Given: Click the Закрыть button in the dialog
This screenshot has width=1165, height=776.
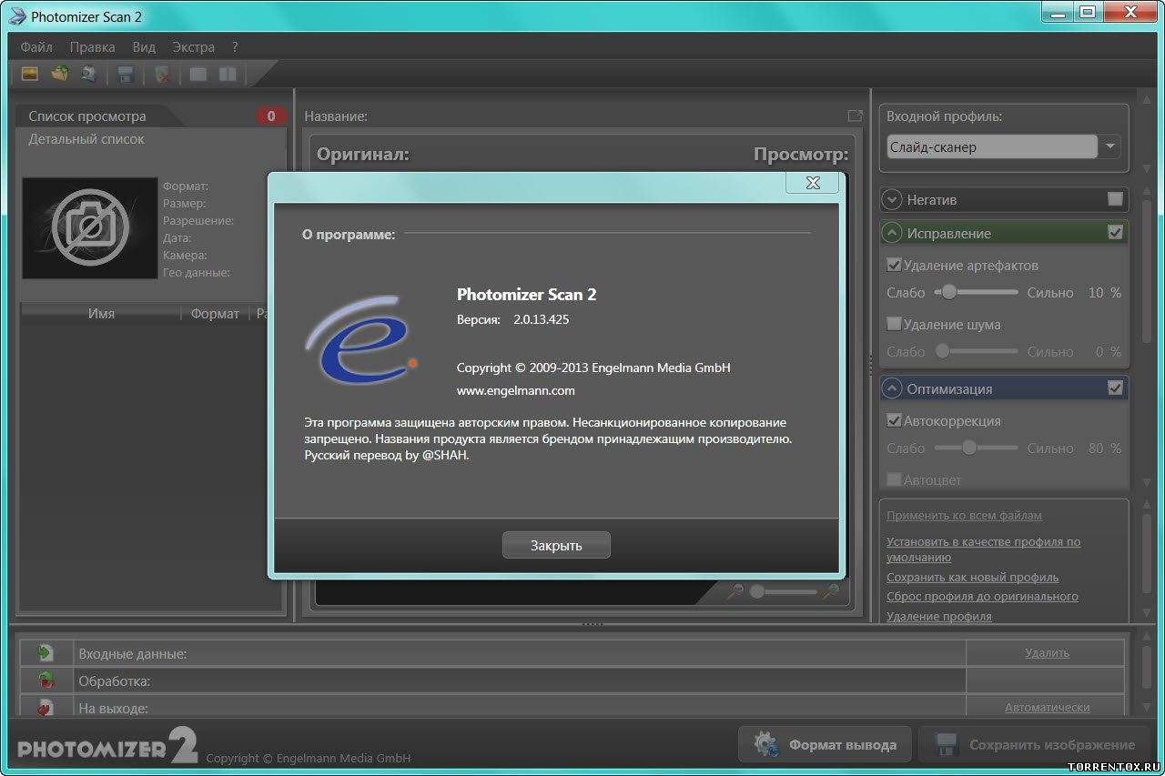Looking at the screenshot, I should tap(556, 546).
